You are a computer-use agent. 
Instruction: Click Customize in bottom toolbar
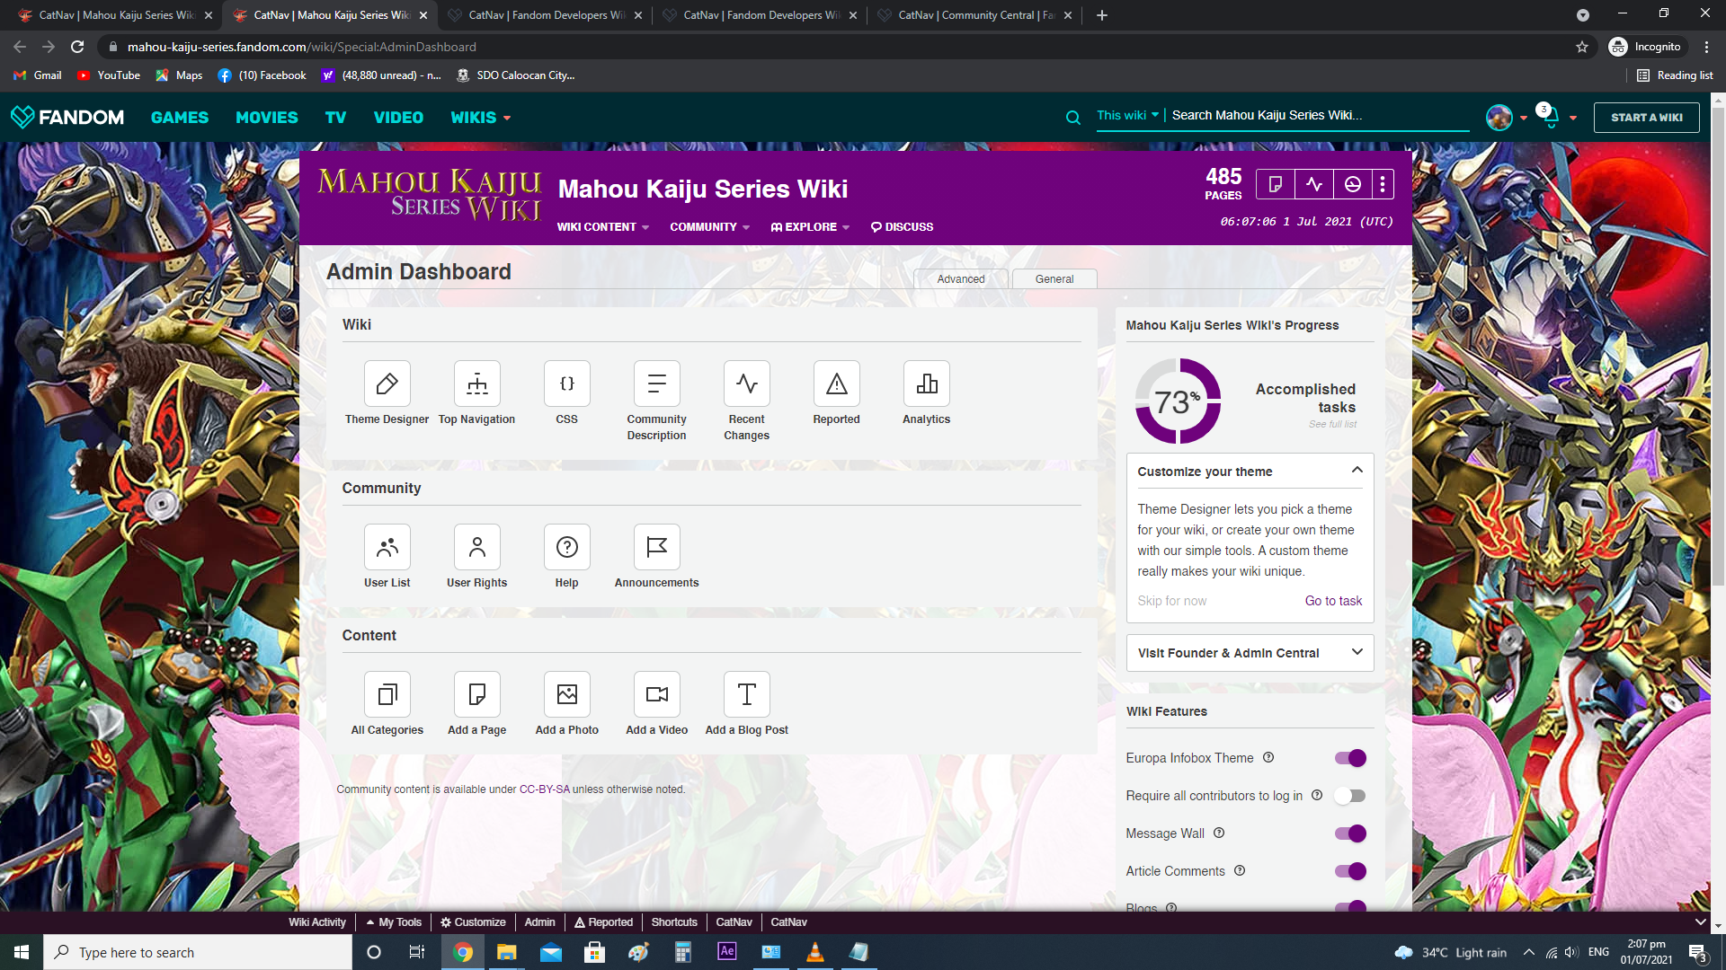coord(473,922)
